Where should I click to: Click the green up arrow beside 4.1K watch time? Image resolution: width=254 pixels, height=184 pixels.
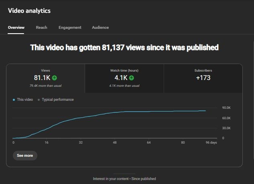(x=132, y=78)
